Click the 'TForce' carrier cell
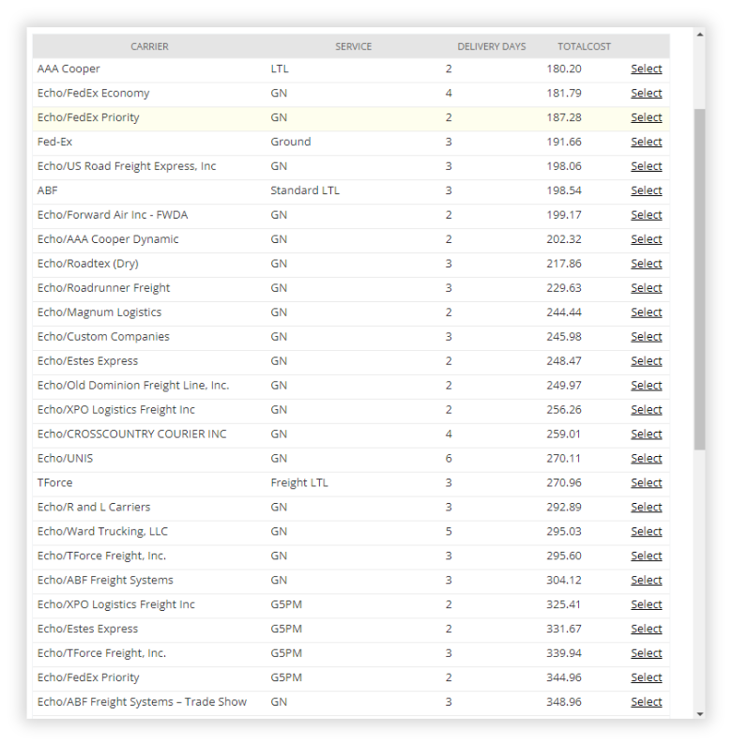The width and height of the screenshot is (732, 746). click(54, 483)
